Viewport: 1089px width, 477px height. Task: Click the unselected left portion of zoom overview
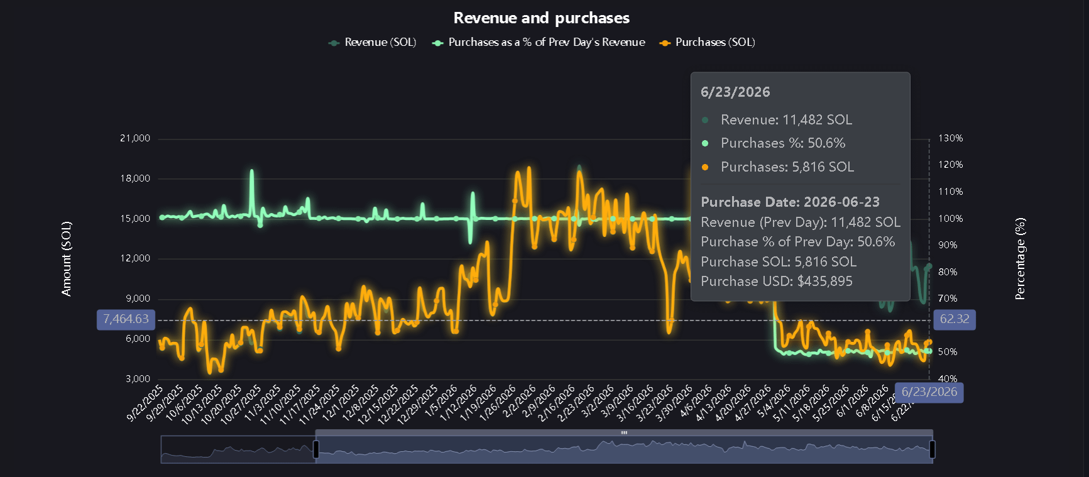[238, 449]
